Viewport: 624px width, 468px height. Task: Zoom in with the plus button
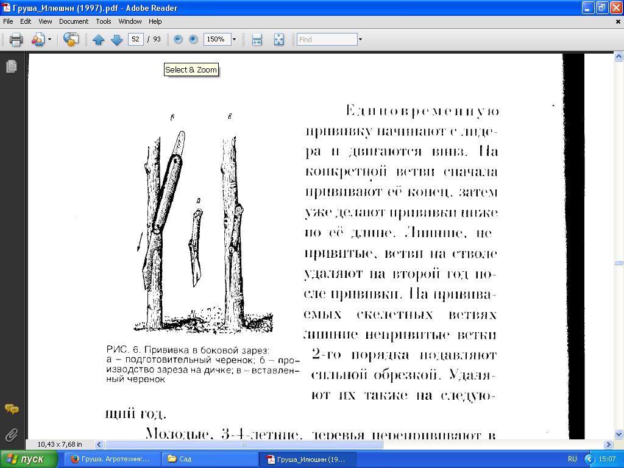194,40
